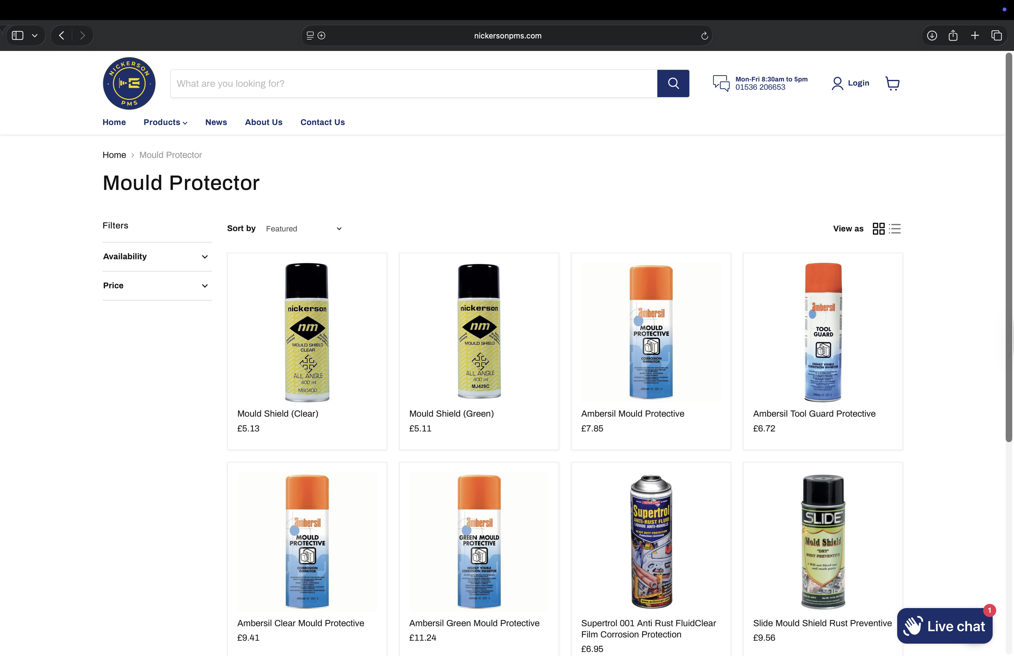Open the Contact Us page
This screenshot has height=656, width=1014.
tap(322, 122)
